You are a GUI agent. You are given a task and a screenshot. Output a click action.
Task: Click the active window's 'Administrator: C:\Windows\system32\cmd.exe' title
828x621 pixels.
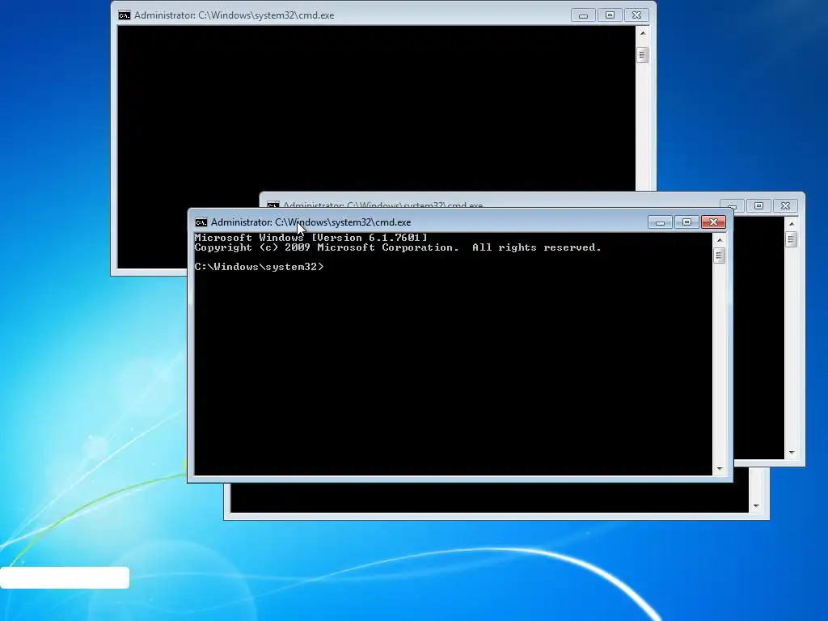(x=310, y=222)
